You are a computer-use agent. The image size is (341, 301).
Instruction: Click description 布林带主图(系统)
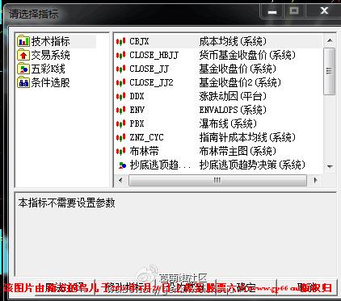point(238,151)
